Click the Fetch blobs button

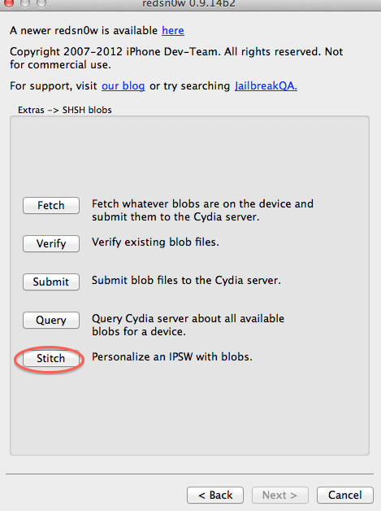click(x=51, y=205)
